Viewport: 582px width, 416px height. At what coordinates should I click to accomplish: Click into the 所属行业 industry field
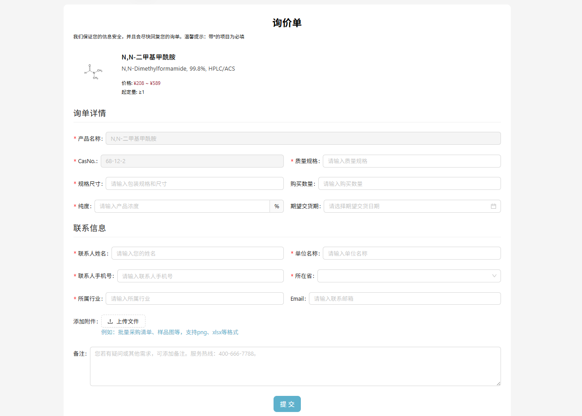point(194,298)
